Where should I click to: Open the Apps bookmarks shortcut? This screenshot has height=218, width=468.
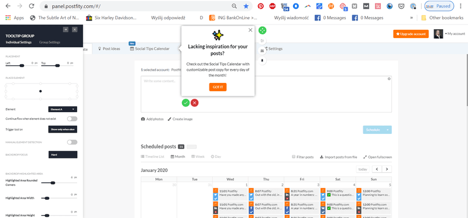[15, 18]
